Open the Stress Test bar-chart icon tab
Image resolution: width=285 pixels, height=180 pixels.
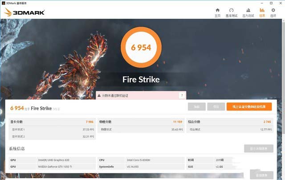(x=248, y=10)
